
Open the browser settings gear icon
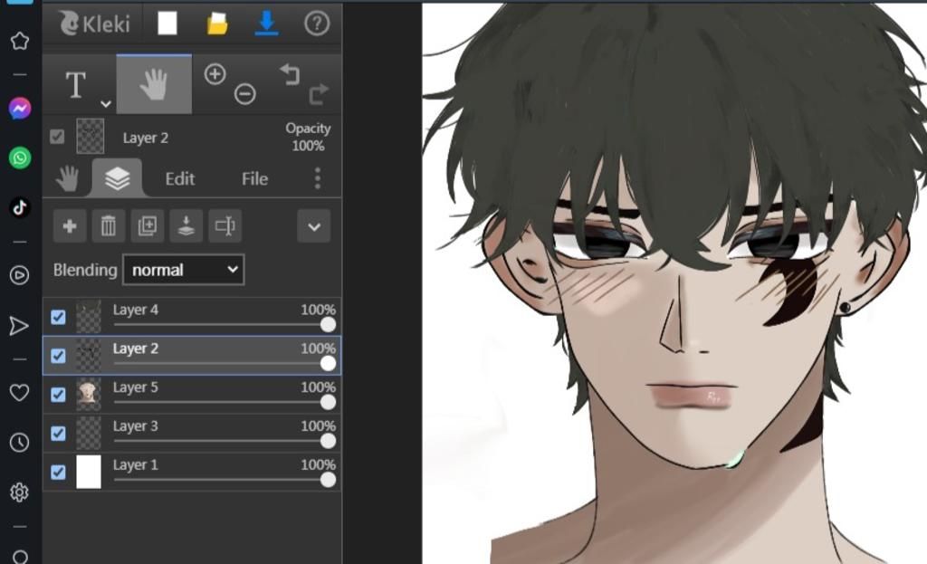(20, 492)
